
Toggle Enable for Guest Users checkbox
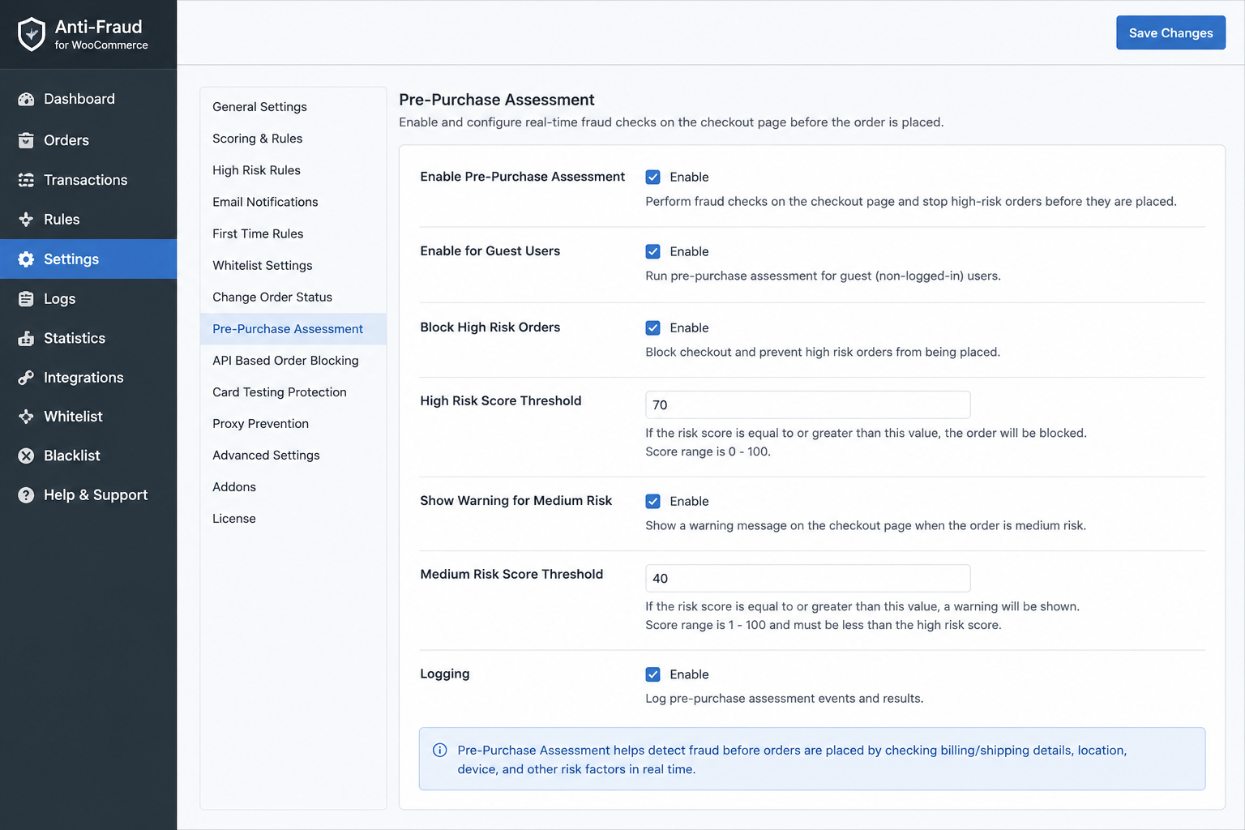pyautogui.click(x=652, y=251)
